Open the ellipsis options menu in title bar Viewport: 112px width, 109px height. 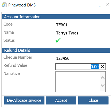click(x=100, y=6)
